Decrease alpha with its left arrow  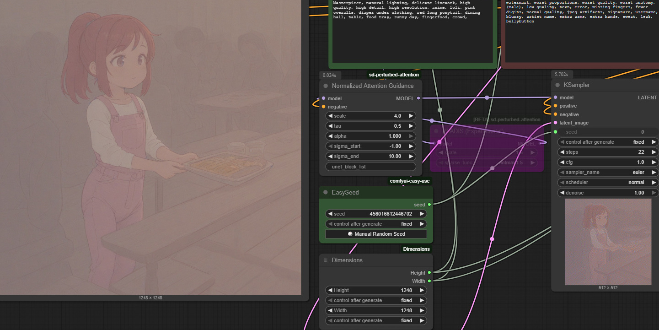click(330, 136)
